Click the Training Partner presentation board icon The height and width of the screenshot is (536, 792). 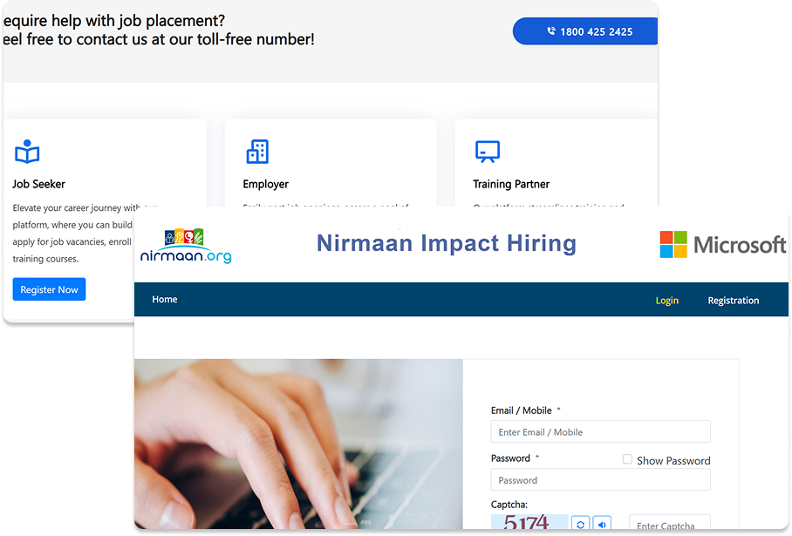coord(488,150)
